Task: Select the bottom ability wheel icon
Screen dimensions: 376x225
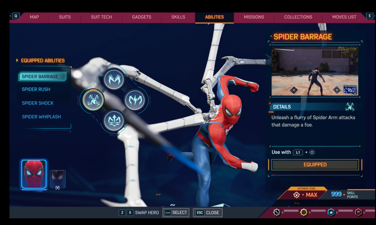Action: point(114,121)
